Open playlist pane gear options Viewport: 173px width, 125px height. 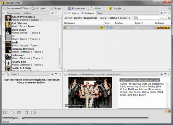coord(4,74)
